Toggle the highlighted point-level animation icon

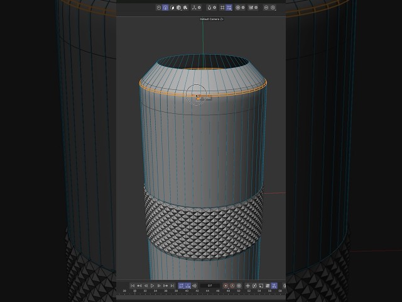point(274,286)
